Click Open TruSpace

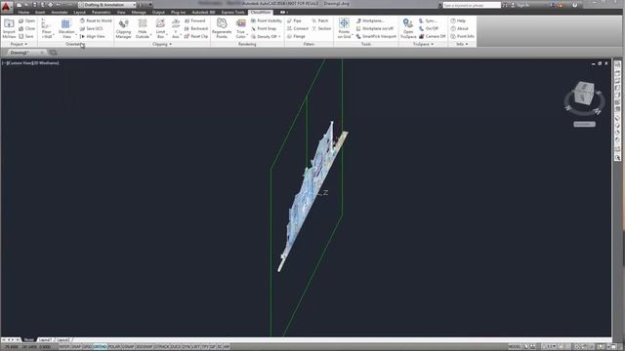408,28
